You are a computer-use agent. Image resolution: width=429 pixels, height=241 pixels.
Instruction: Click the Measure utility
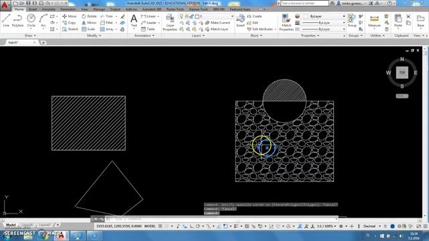[374, 21]
